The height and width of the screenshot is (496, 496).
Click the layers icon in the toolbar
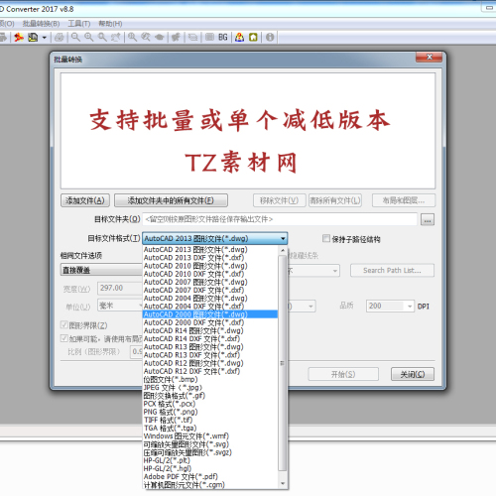click(x=192, y=38)
